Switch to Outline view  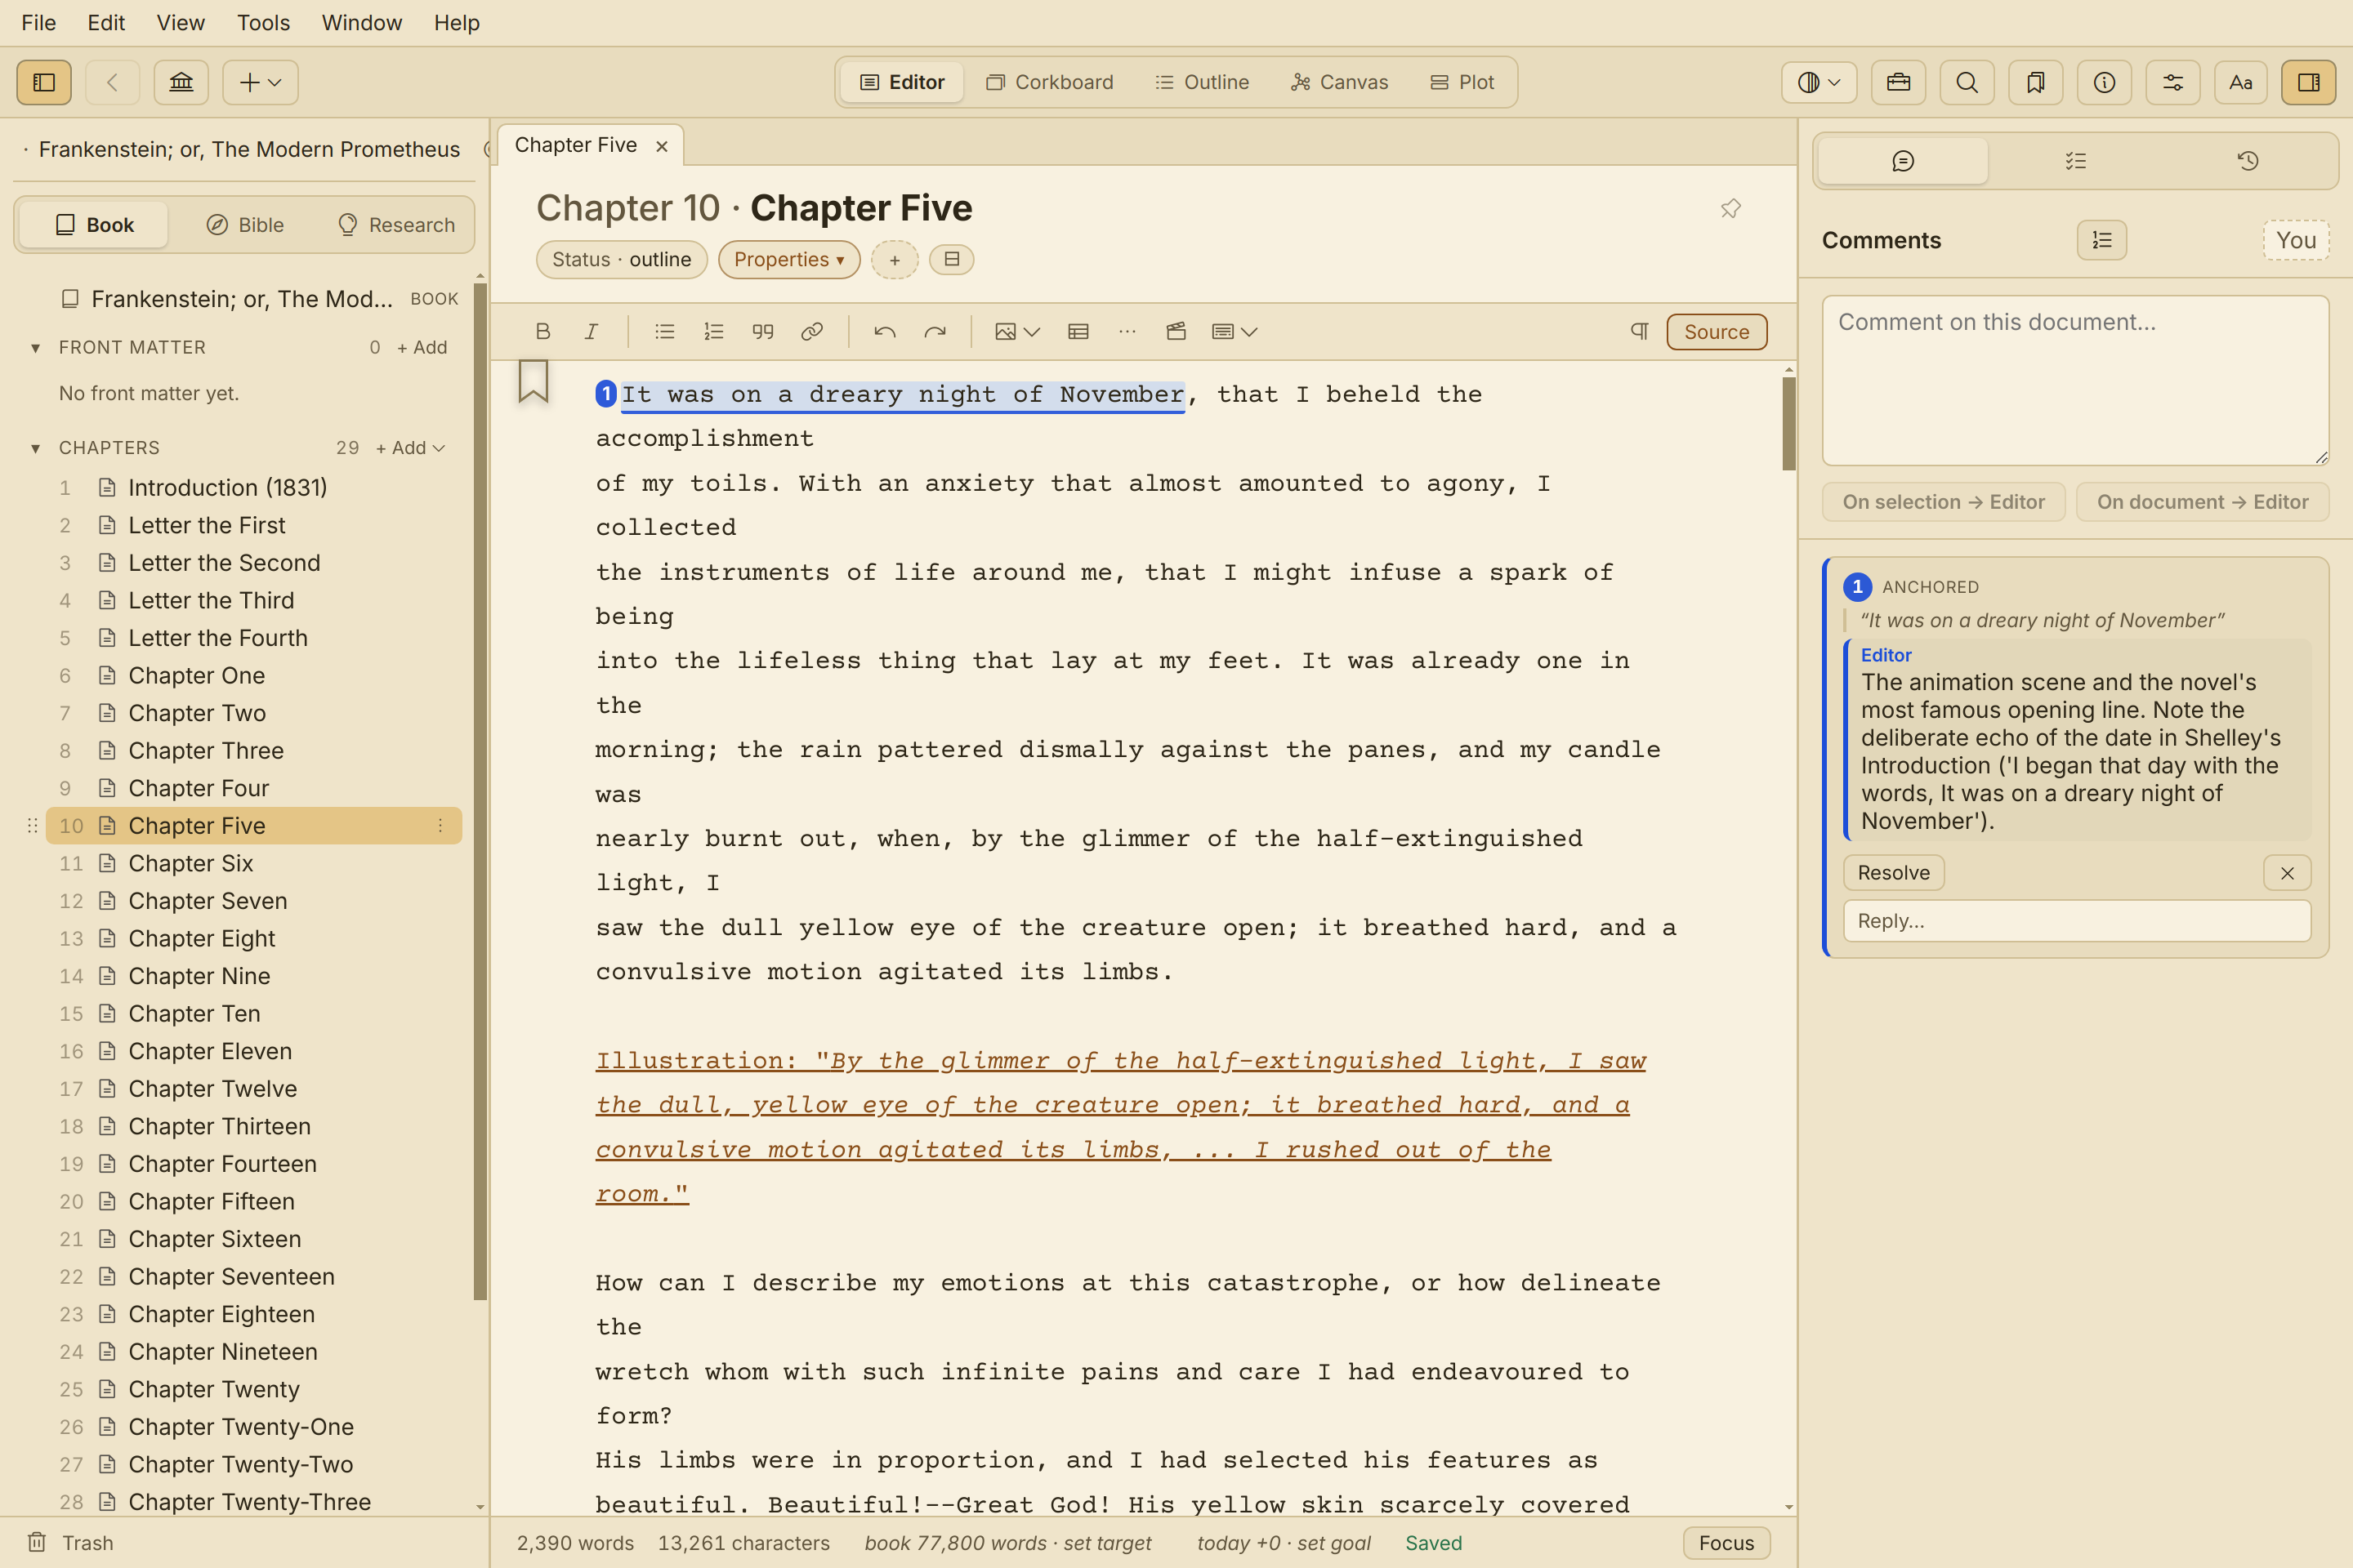click(1202, 82)
